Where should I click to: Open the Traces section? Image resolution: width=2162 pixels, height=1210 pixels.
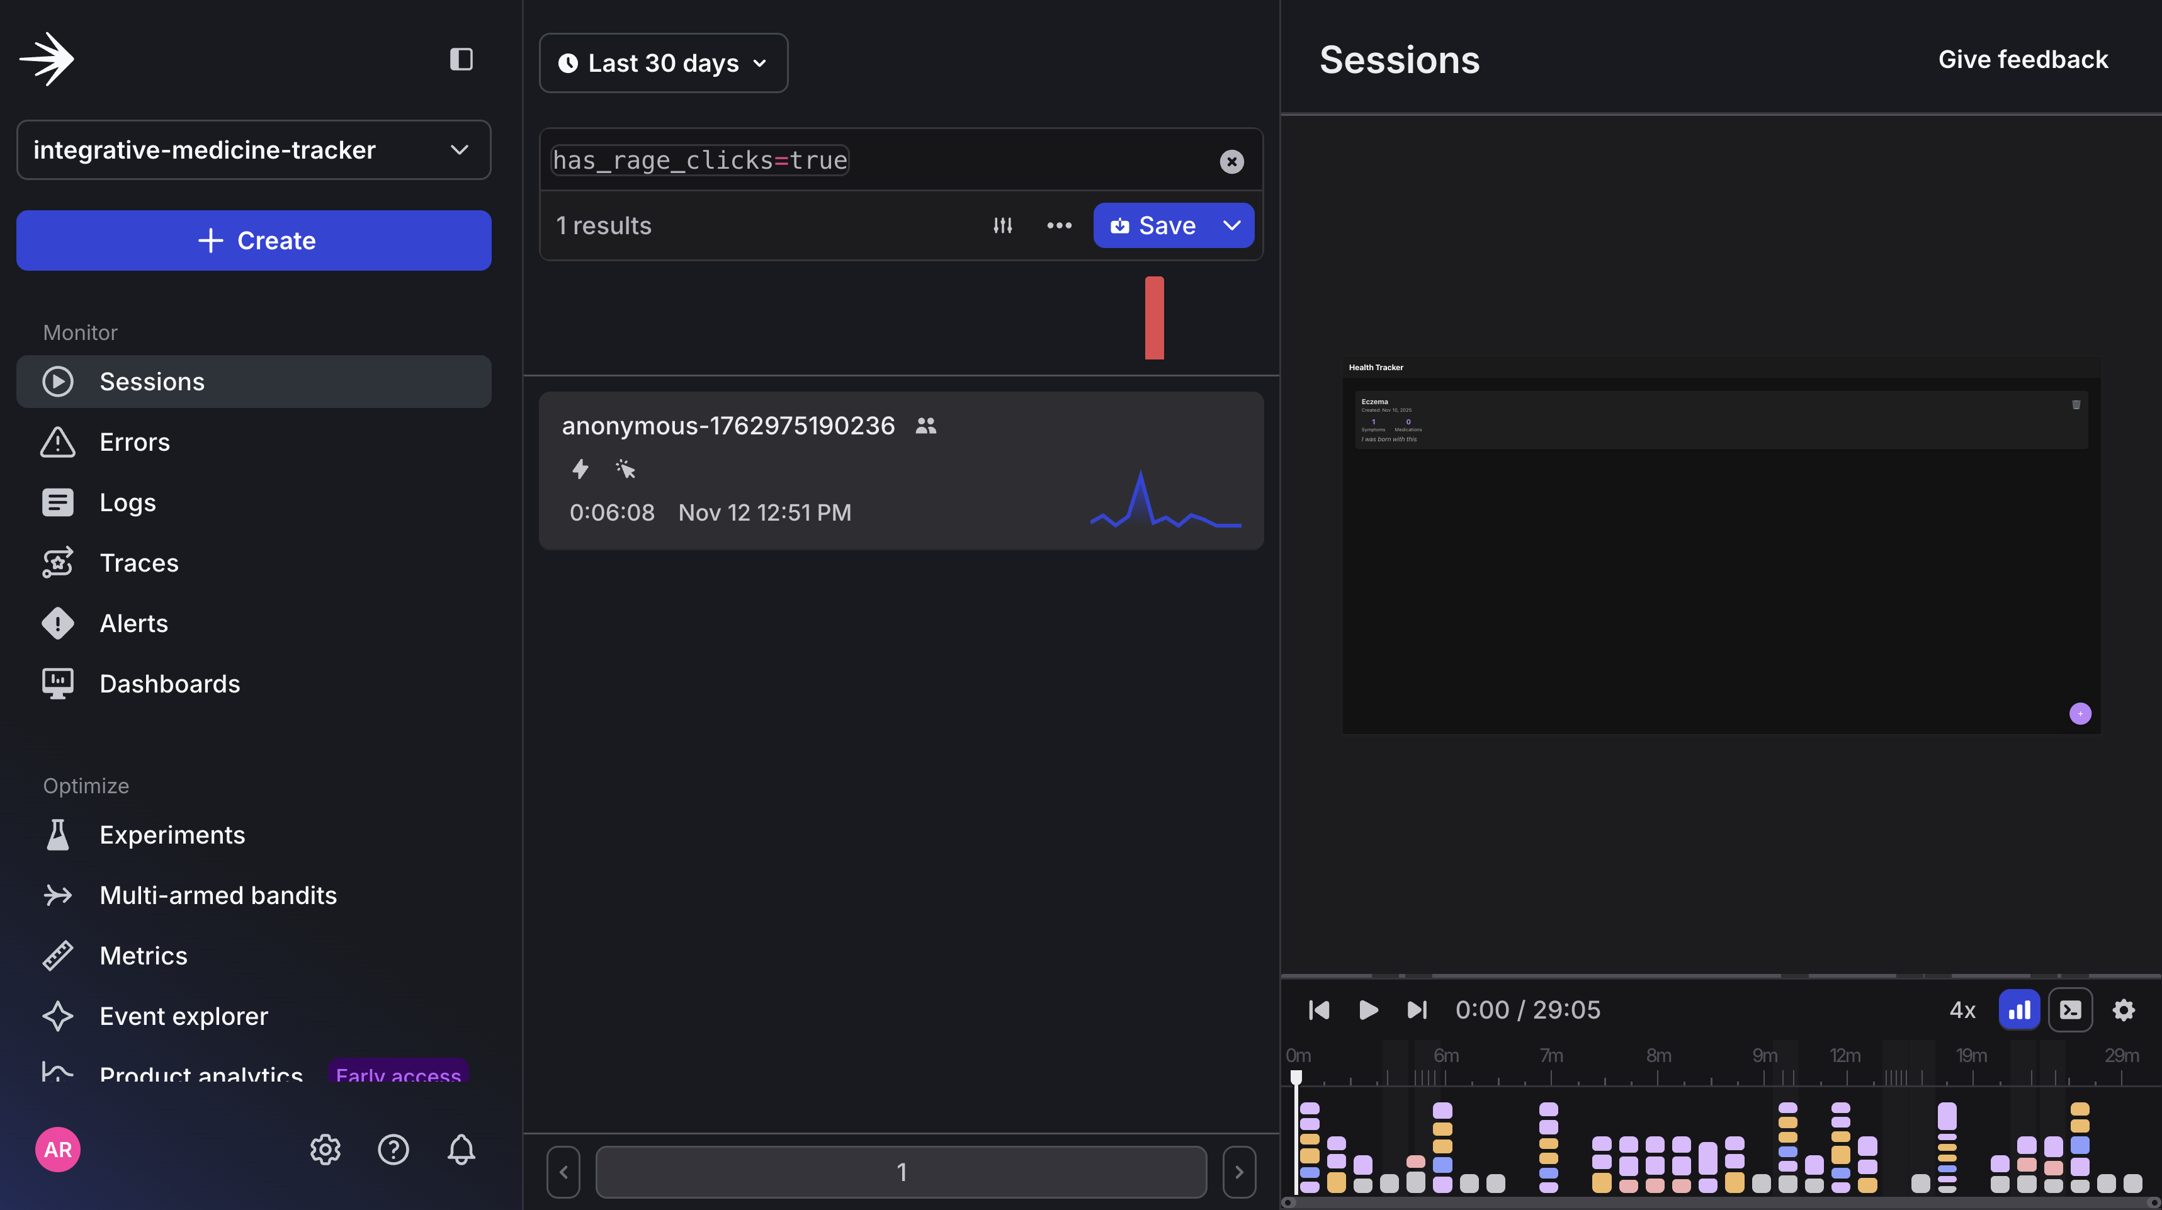coord(139,562)
